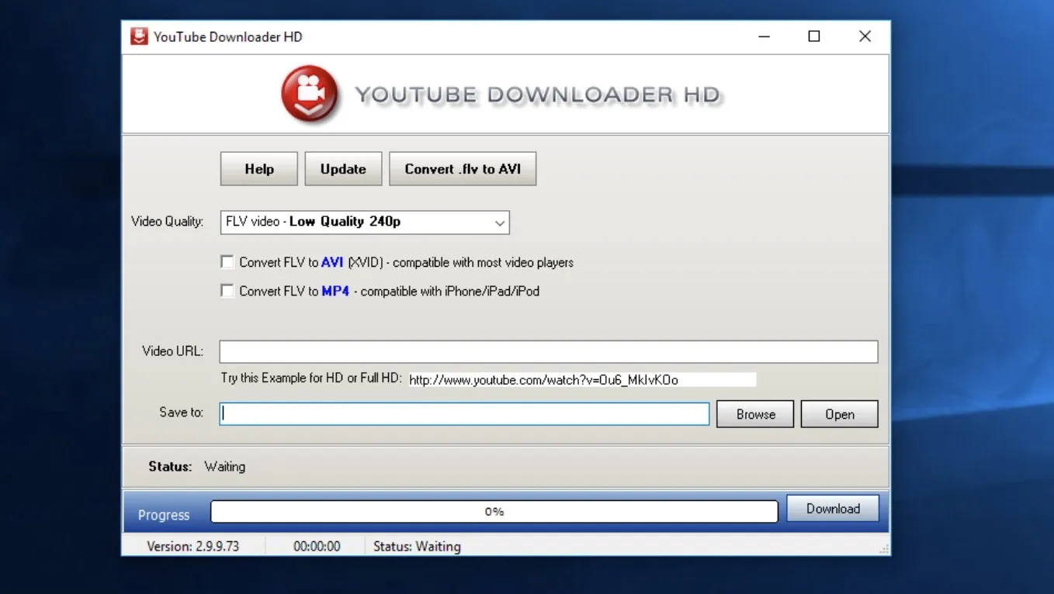Click the Version: 2.9.9.73 status text

point(193,546)
